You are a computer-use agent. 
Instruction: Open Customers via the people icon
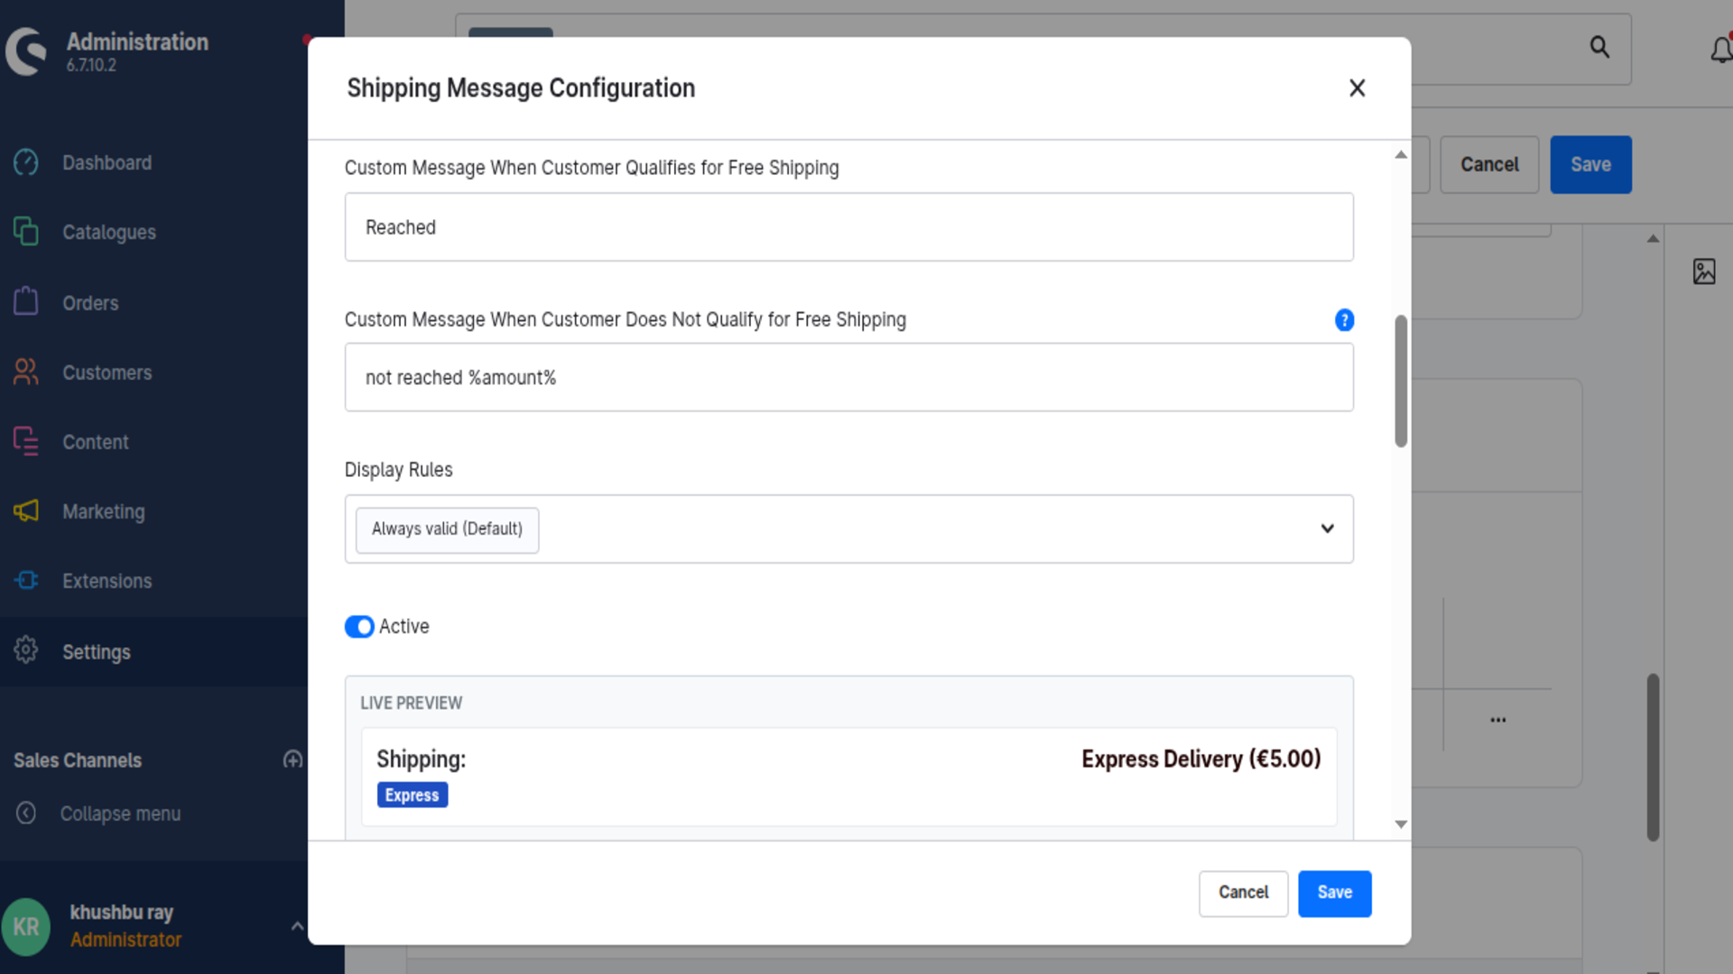26,372
